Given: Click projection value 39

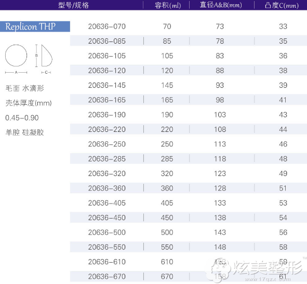Looking at the screenshot, I should (x=283, y=85).
